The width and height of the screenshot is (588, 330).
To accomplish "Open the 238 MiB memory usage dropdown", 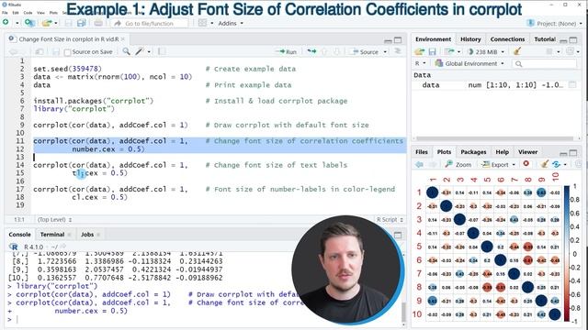I will [x=486, y=51].
